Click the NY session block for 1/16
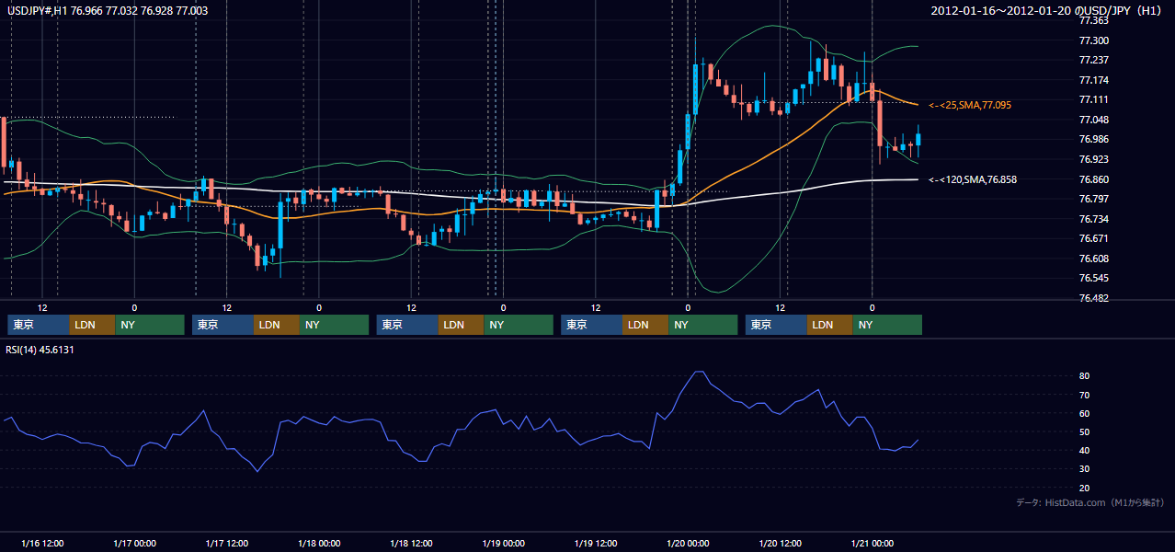 tap(150, 325)
